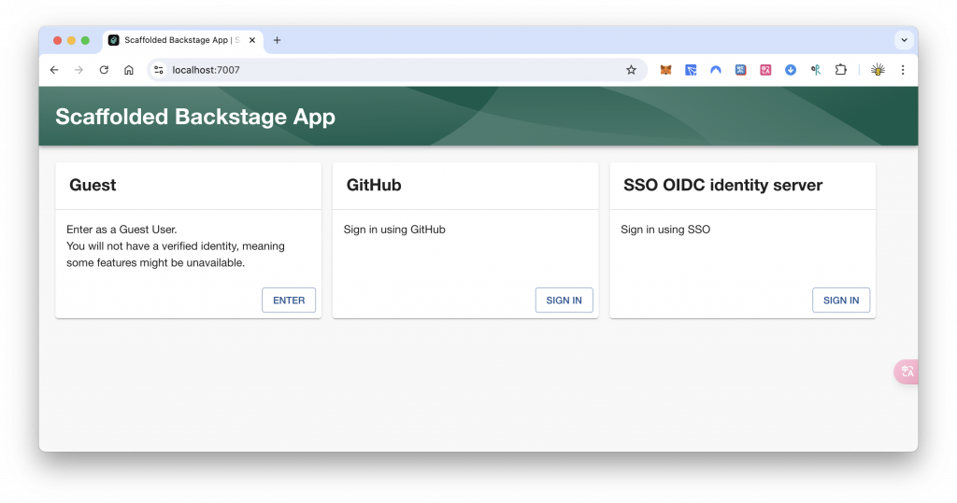Click the pink floating translate widget

click(907, 371)
